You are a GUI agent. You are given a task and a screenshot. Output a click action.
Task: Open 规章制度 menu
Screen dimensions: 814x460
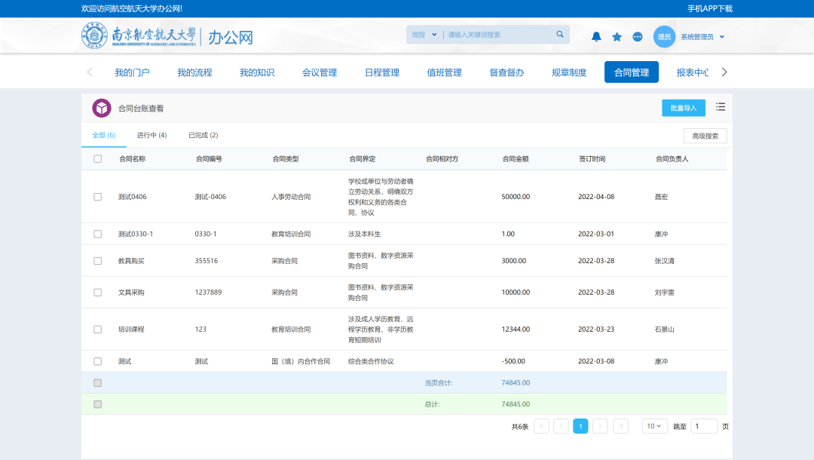569,72
